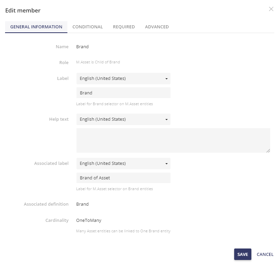Open the Associated label language selector
Viewport: 280px width, 264px height.
[x=123, y=163]
